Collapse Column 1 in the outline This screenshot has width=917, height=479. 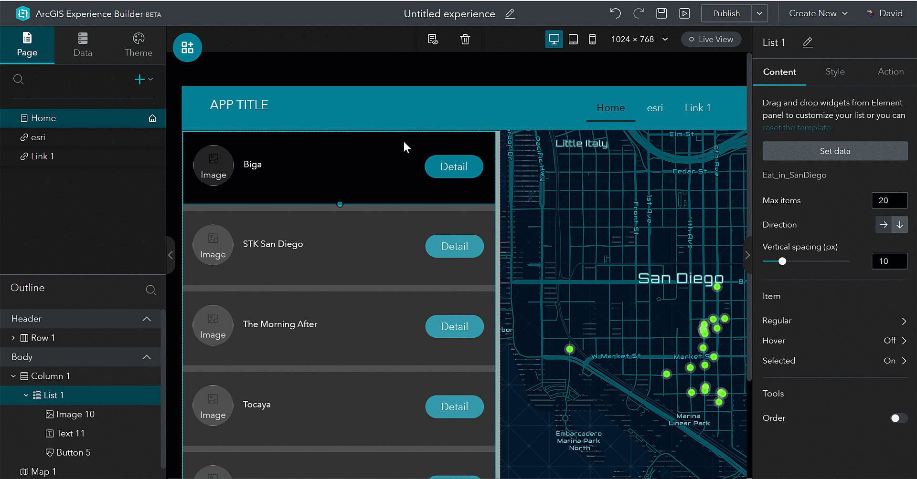coord(13,376)
